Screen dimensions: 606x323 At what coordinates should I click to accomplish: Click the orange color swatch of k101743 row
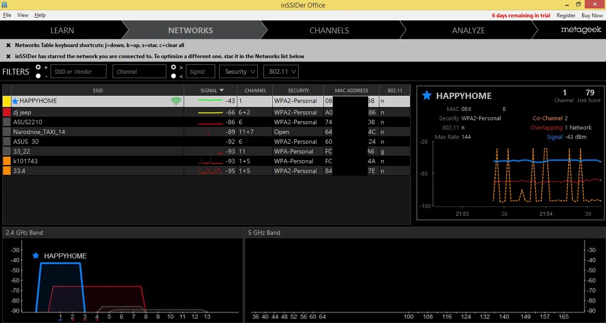tap(7, 161)
